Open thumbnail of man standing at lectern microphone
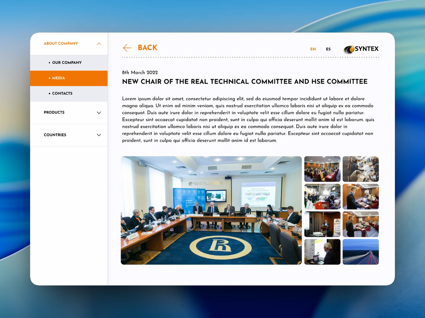The height and width of the screenshot is (318, 425). [361, 224]
